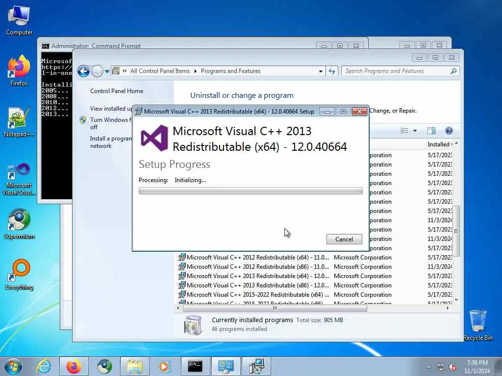Expand the address bar history dropdown
Viewport: 502px width, 376px height.
321,71
